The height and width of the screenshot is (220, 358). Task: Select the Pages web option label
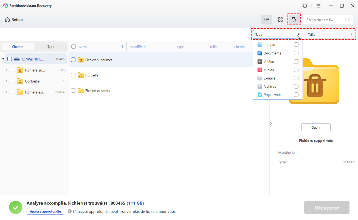272,95
